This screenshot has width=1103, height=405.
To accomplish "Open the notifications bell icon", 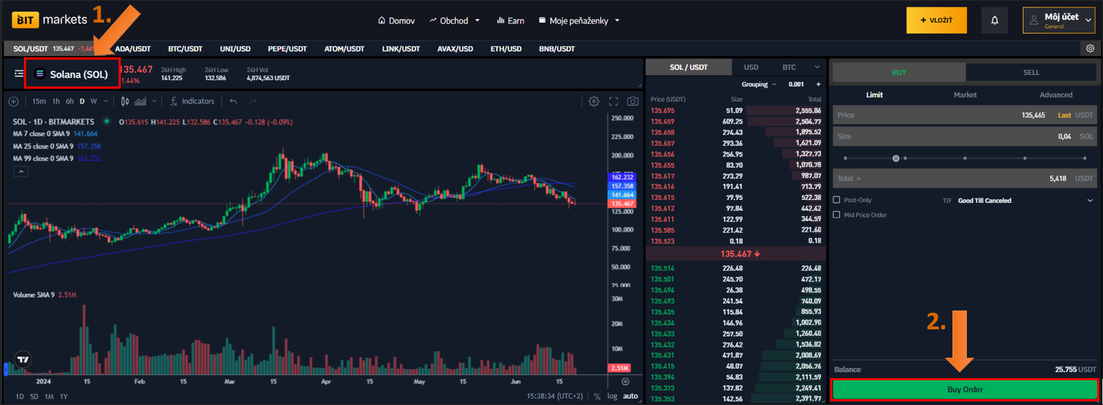I will 995,20.
